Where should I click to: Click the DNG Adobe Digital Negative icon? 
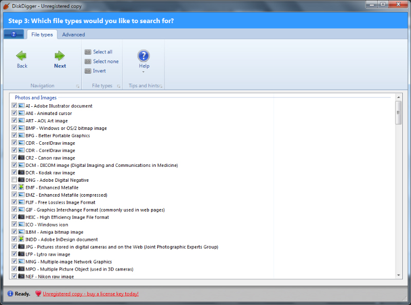pyautogui.click(x=21, y=180)
